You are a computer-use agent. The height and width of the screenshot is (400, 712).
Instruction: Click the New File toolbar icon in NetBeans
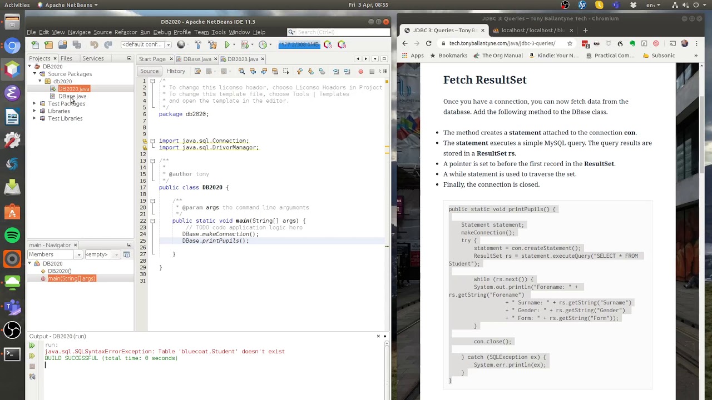(35, 44)
